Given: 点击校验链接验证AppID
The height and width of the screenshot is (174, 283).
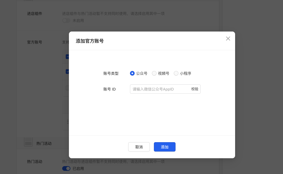Looking at the screenshot, I should (x=195, y=89).
